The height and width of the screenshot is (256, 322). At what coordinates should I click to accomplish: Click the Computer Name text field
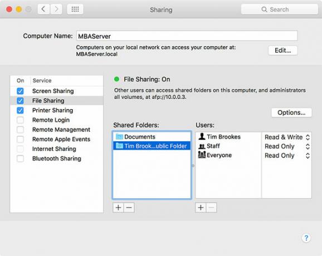(x=187, y=36)
